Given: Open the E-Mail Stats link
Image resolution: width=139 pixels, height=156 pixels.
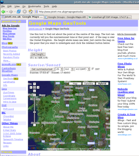Looking at the screenshot, I should [x=9, y=130].
